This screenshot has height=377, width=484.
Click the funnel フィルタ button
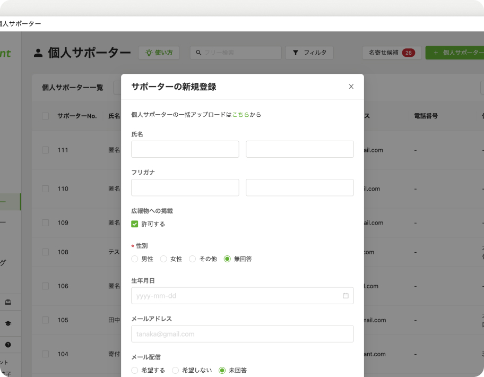pyautogui.click(x=309, y=53)
